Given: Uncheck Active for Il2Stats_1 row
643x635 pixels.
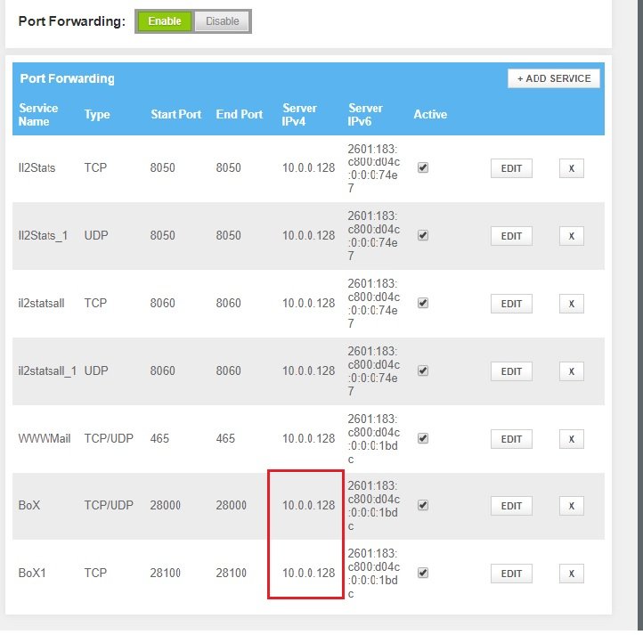Looking at the screenshot, I should pos(423,235).
